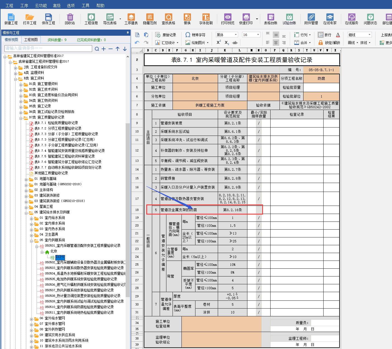
Task: Click the 导出表格 export icon
Action: point(110,19)
